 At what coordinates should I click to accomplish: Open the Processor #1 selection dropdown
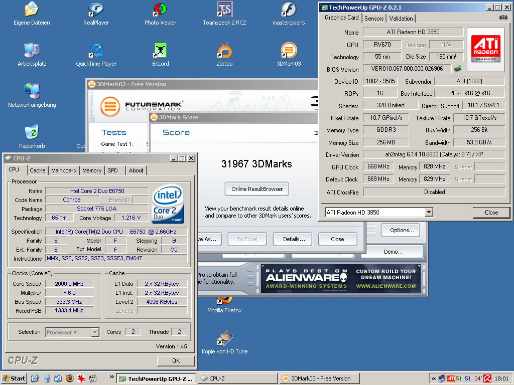(95, 332)
